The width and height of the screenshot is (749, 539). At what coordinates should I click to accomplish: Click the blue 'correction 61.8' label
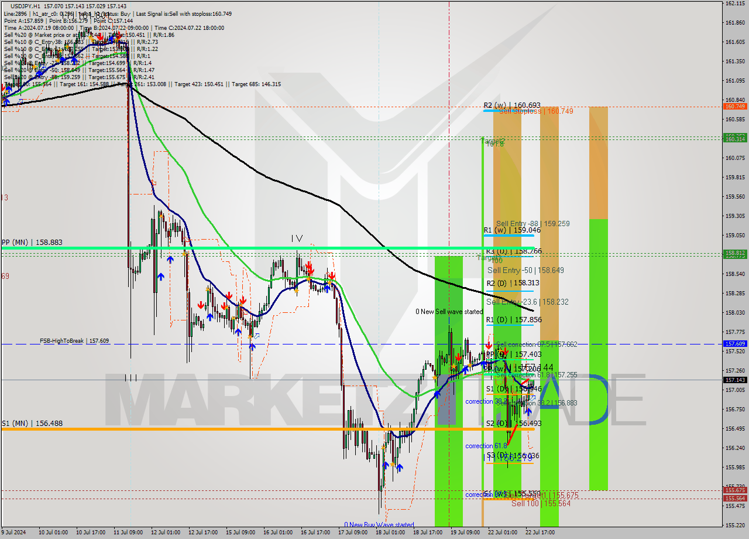click(486, 446)
